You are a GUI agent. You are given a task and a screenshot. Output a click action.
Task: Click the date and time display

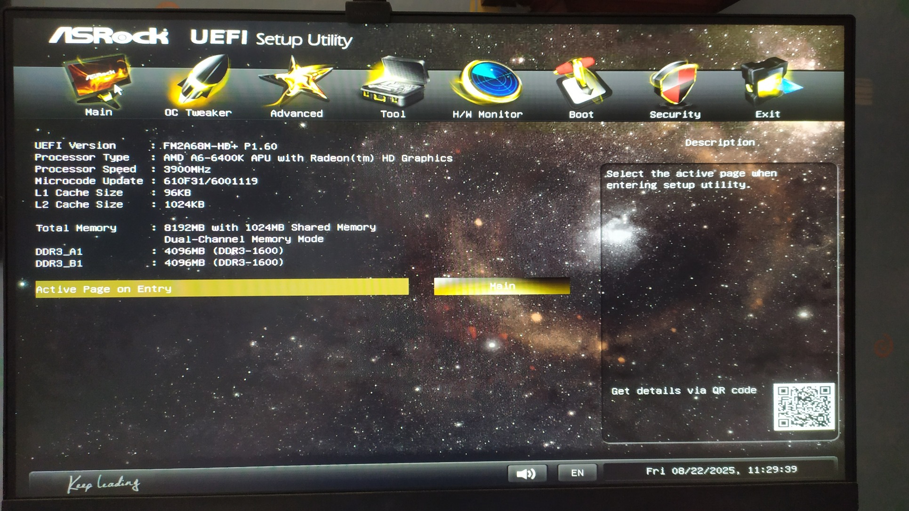pyautogui.click(x=721, y=470)
